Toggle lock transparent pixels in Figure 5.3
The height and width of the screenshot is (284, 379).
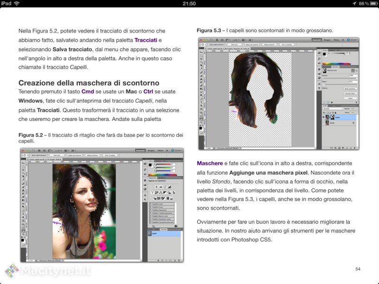[328, 113]
